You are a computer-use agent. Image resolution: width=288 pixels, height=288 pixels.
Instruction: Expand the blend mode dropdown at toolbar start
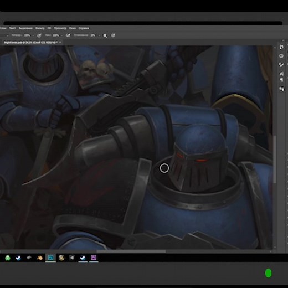click(8, 35)
